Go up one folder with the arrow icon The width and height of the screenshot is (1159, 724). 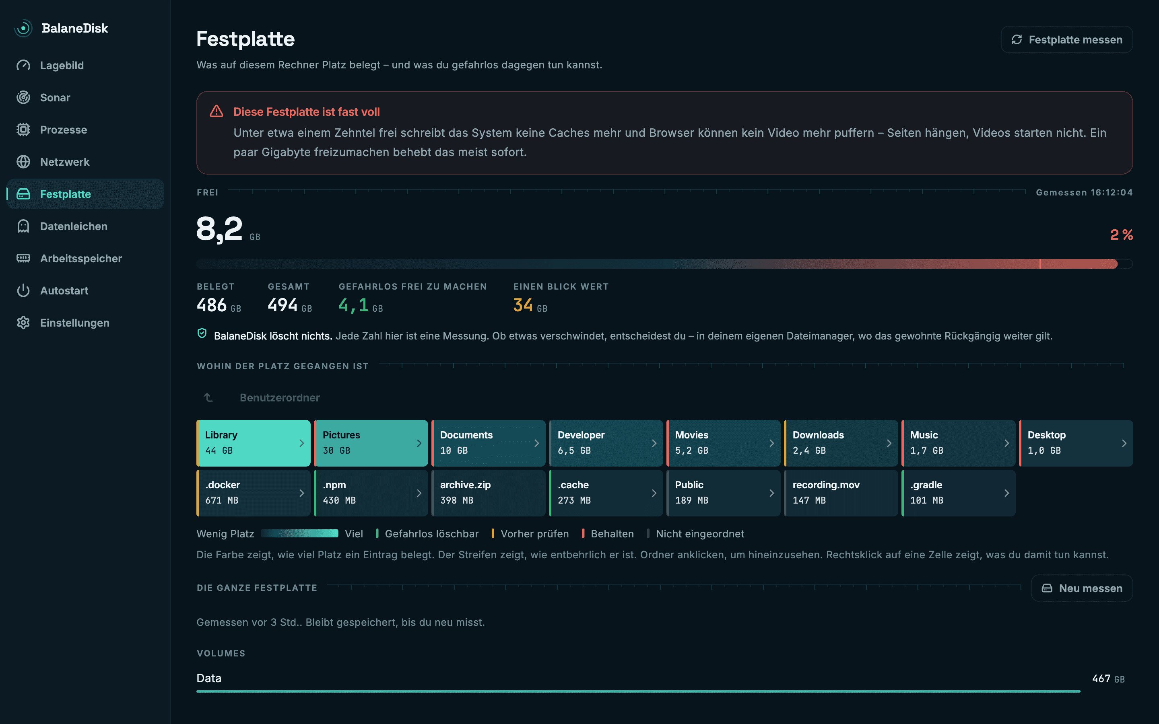tap(208, 397)
